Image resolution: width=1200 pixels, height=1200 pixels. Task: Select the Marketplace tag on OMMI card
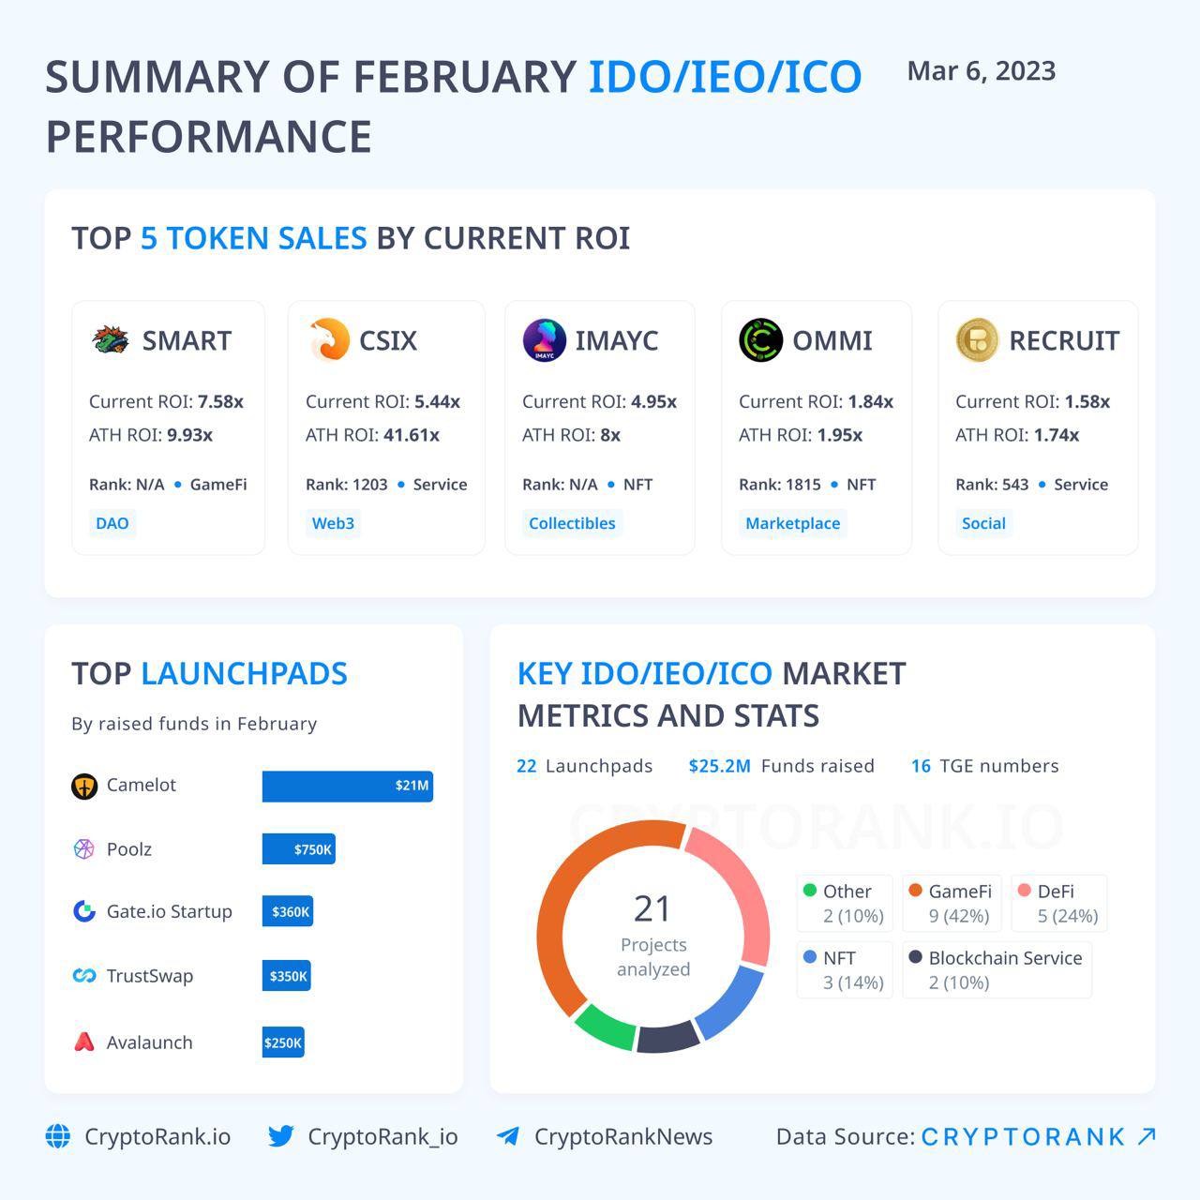click(x=792, y=523)
